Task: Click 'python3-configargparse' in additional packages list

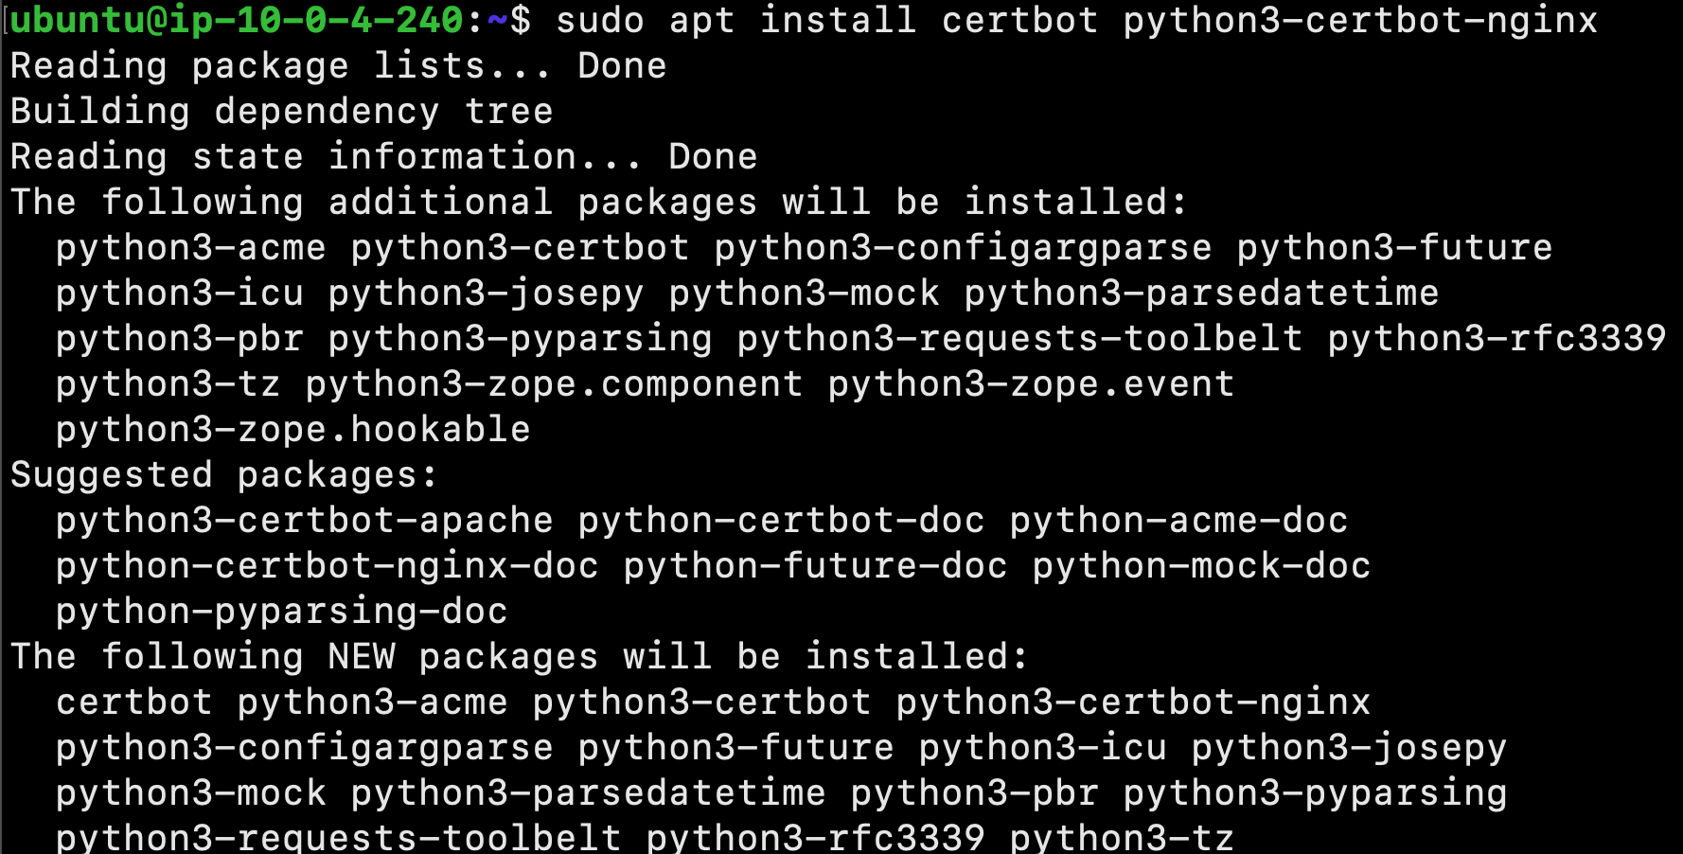Action: coord(963,247)
